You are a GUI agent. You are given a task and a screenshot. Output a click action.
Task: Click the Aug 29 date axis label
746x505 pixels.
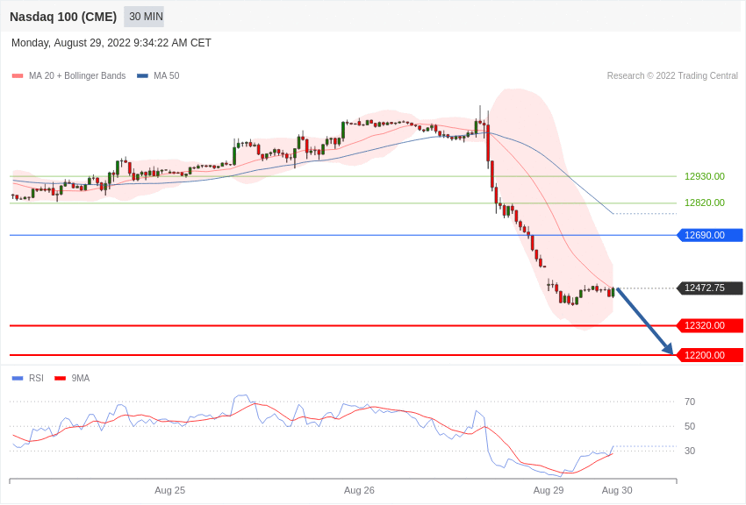pos(549,490)
